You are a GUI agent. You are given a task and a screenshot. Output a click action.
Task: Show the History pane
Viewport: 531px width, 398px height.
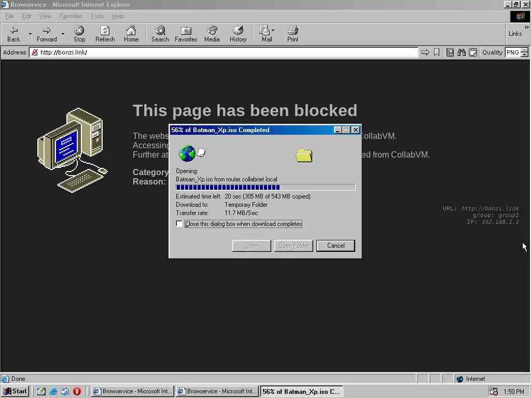(238, 34)
